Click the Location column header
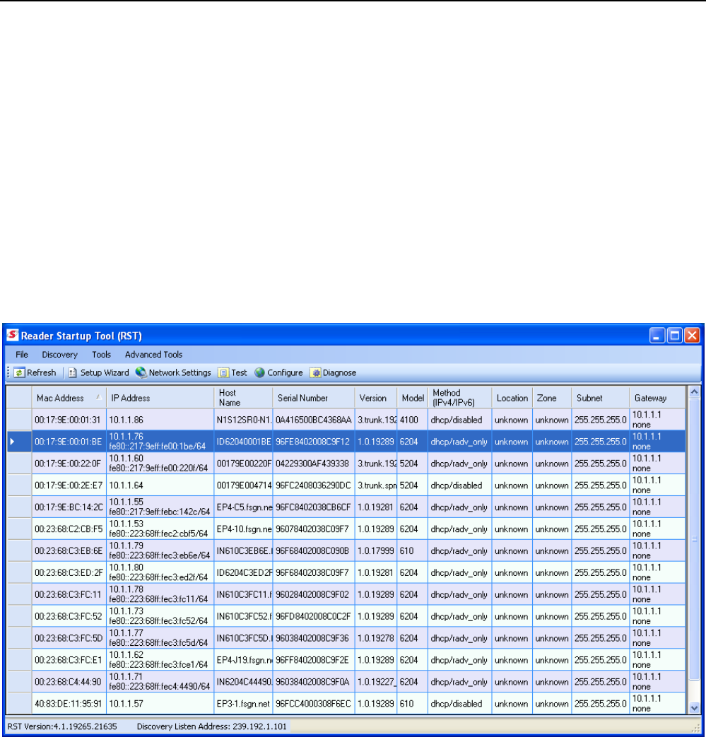The image size is (706, 737). (512, 398)
